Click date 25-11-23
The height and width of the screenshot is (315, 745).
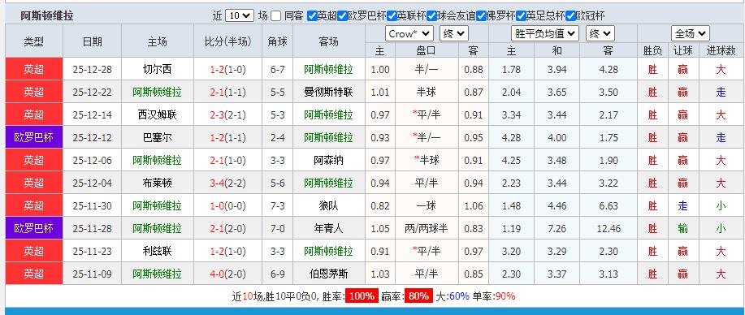click(92, 252)
